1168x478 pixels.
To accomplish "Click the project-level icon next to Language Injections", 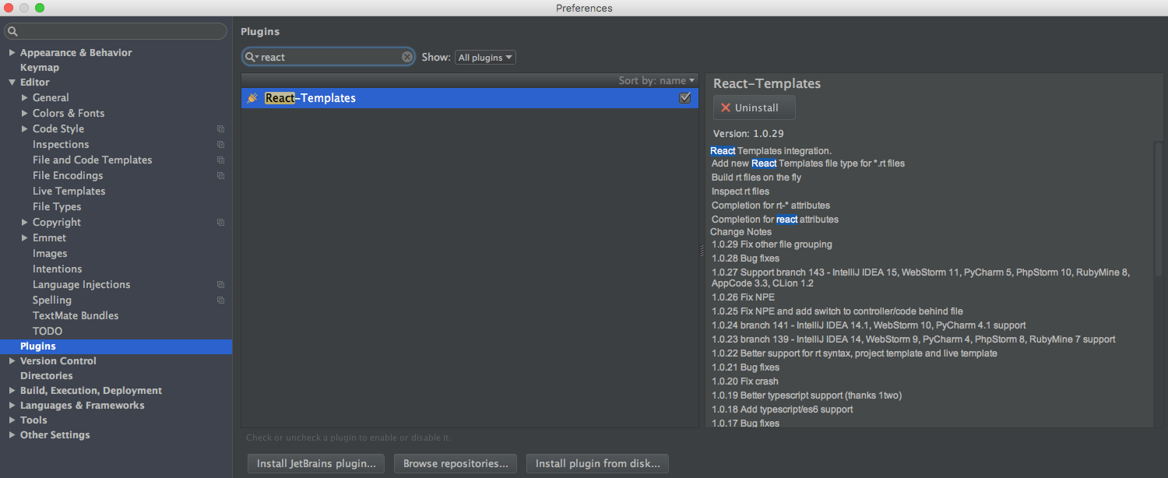I will pos(221,285).
